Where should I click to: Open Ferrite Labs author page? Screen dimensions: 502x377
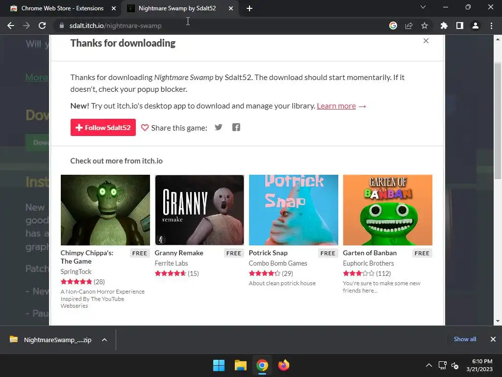pos(171,263)
